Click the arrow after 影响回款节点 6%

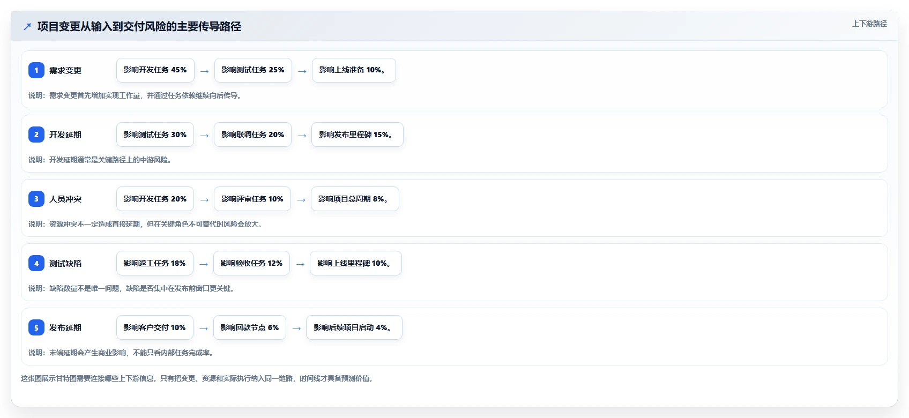point(296,328)
